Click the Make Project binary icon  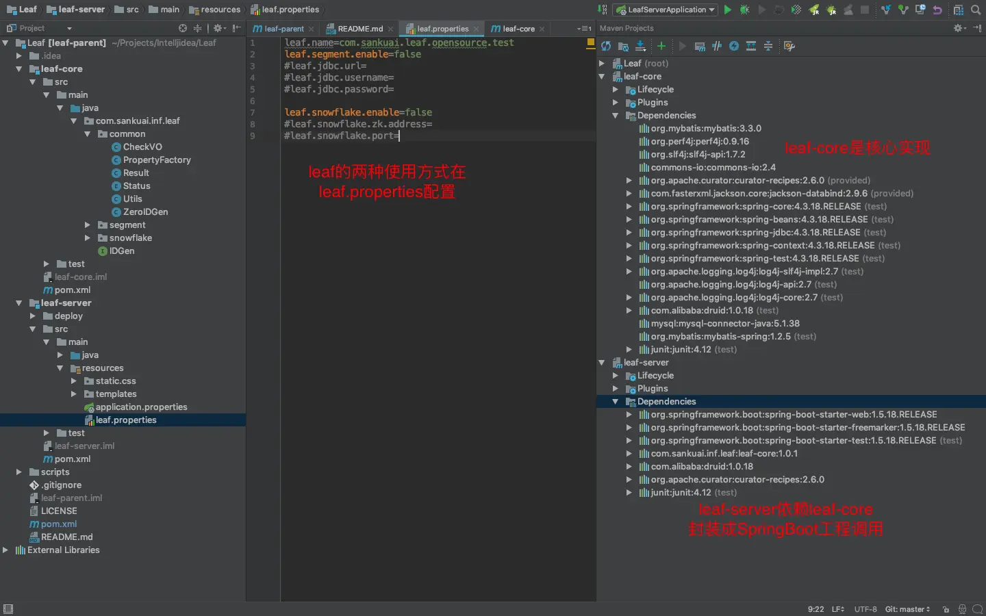(x=602, y=10)
